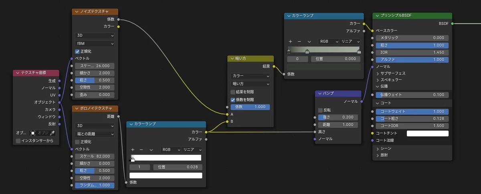This screenshot has height=194, width=481.
Task: Click the コート粗さ 0.128 slider
Action: pyautogui.click(x=412, y=119)
